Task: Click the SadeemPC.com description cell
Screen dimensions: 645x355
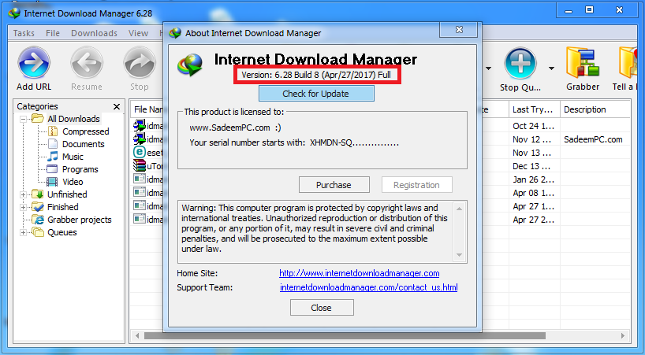Action: 593,139
